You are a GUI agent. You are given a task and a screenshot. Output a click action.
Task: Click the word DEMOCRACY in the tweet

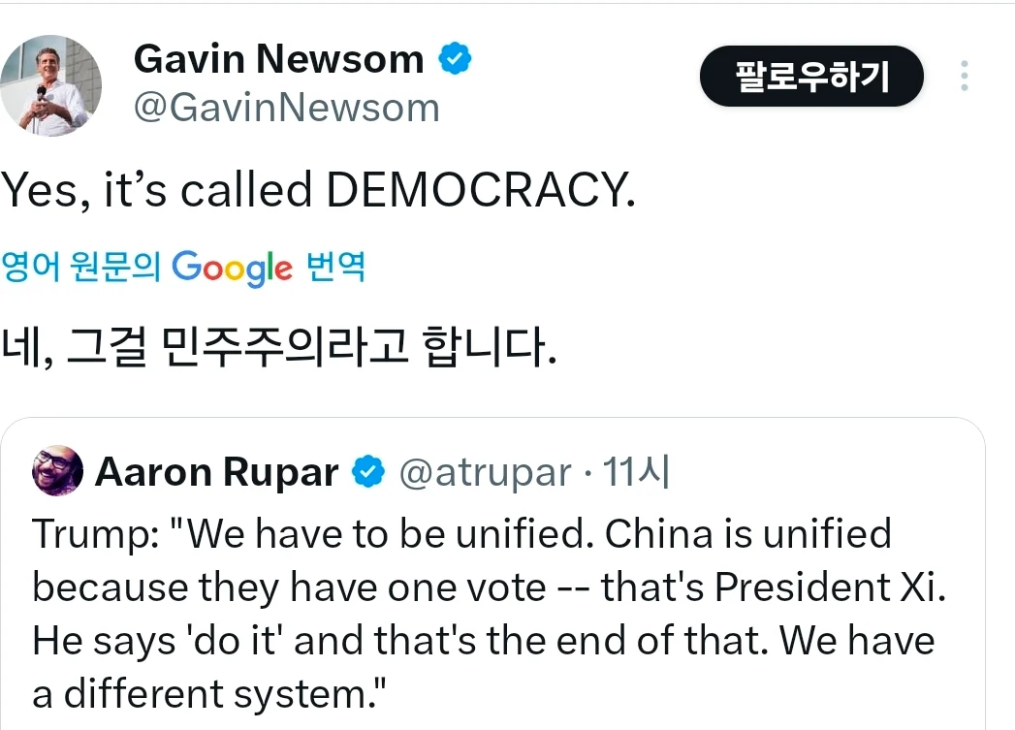(x=480, y=191)
